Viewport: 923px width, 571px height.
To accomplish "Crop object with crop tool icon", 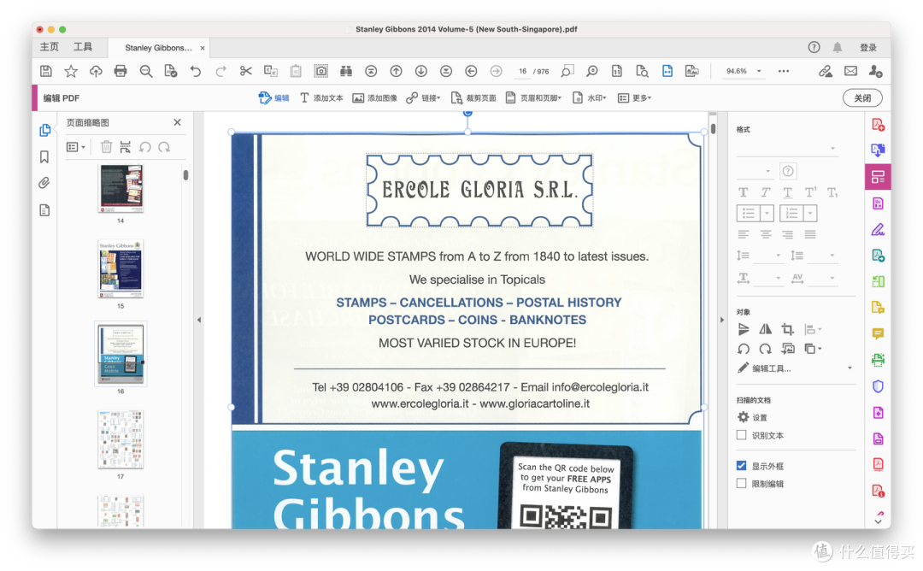I will click(787, 329).
